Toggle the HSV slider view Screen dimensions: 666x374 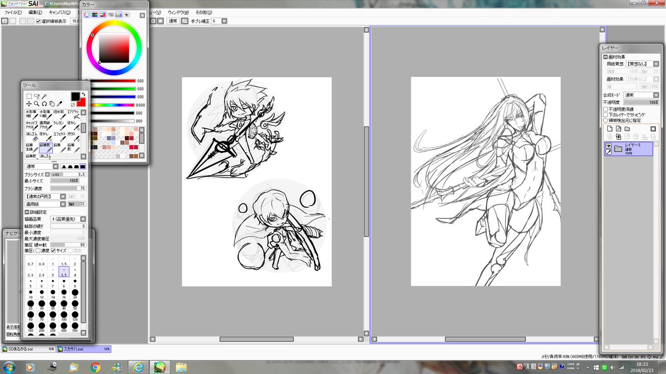[x=103, y=14]
